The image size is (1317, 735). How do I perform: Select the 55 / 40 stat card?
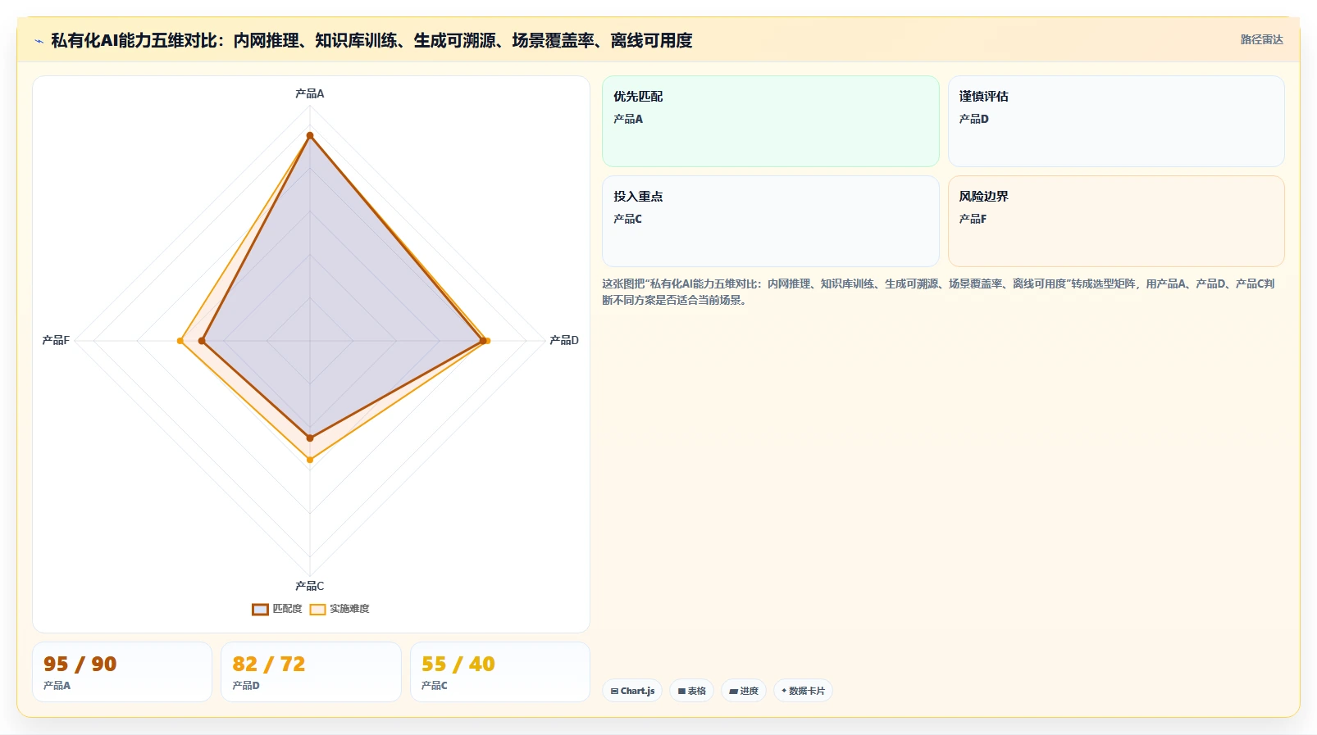coord(500,672)
